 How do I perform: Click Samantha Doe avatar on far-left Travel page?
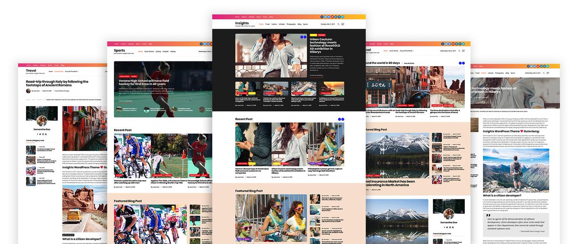click(42, 121)
